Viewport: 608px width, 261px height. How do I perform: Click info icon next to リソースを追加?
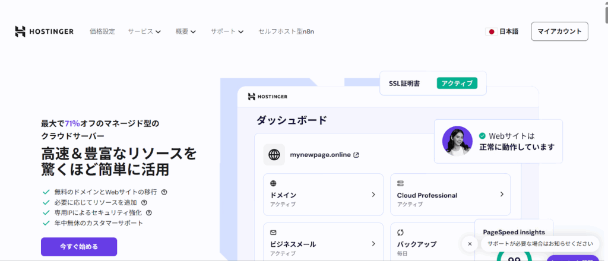[x=144, y=202]
